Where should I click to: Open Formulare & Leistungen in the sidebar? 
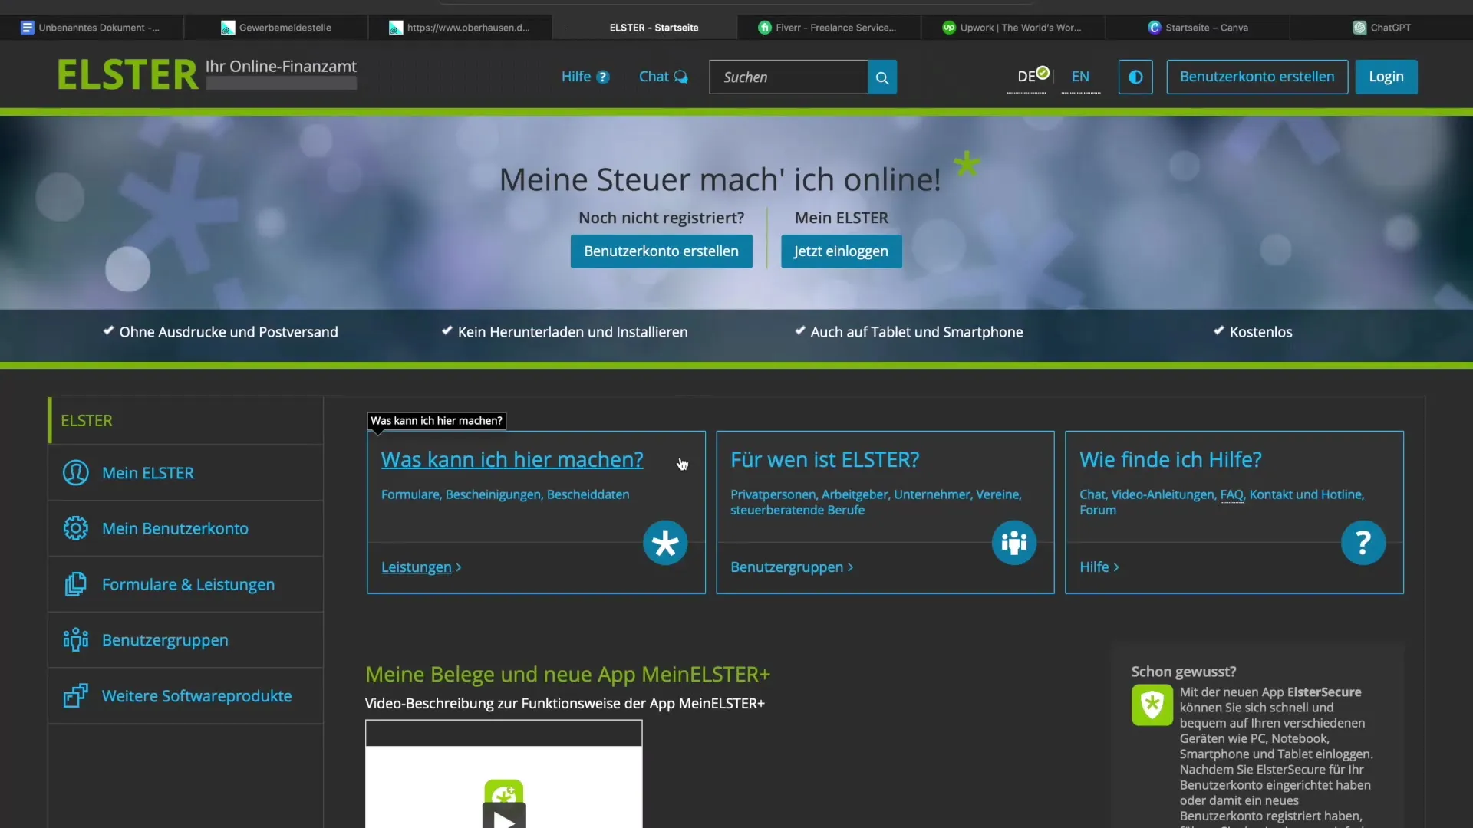(x=186, y=584)
